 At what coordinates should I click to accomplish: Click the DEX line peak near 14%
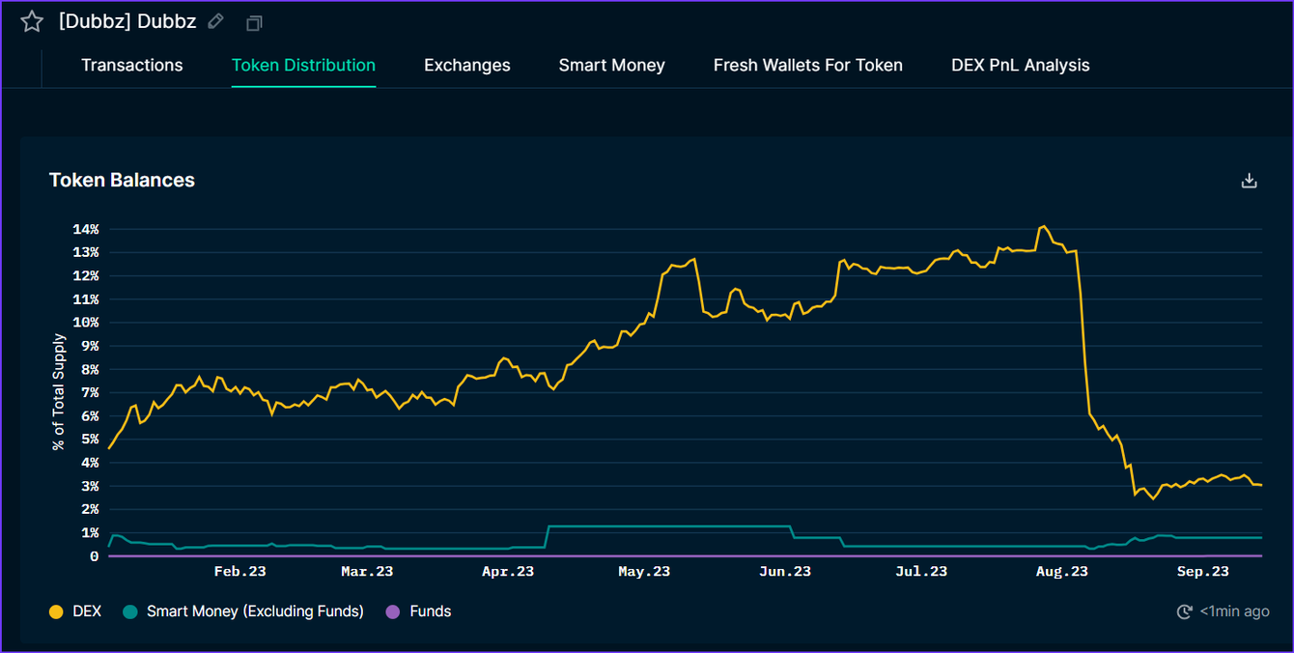pyautogui.click(x=1043, y=227)
